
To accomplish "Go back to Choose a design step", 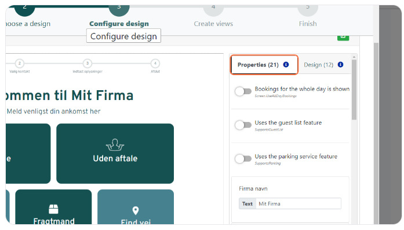I will tap(28, 16).
